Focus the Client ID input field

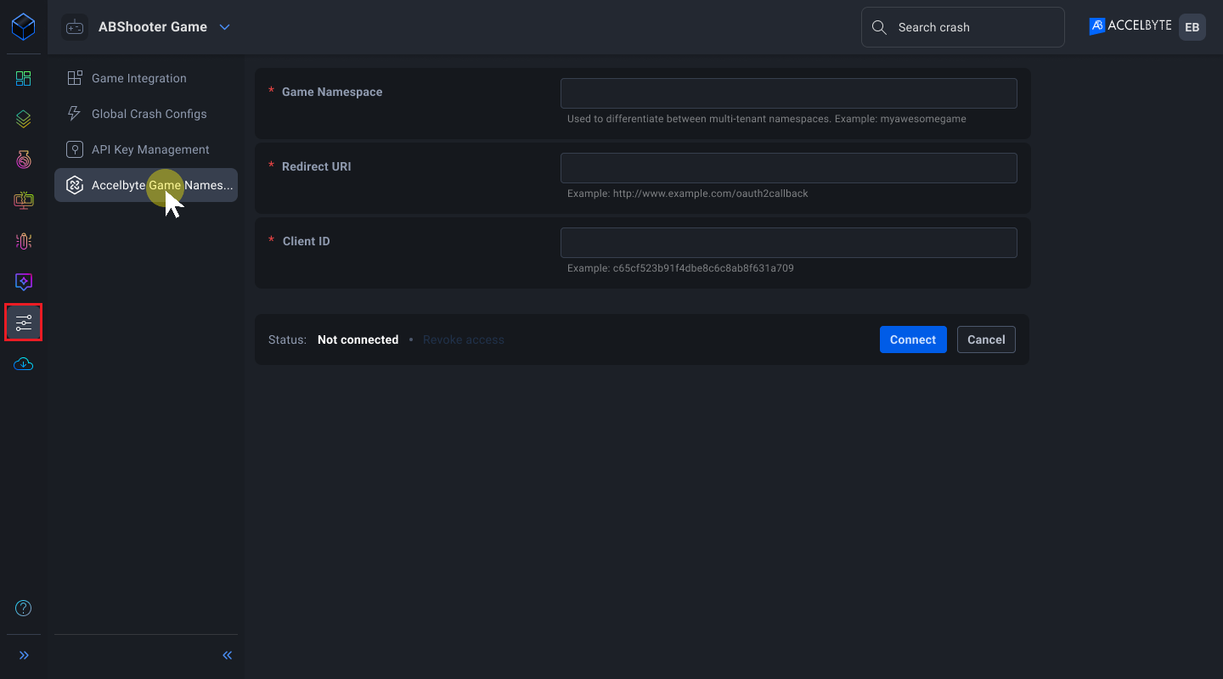pyautogui.click(x=789, y=243)
